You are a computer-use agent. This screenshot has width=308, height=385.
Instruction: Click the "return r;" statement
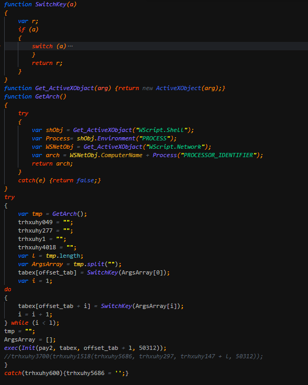point(47,63)
